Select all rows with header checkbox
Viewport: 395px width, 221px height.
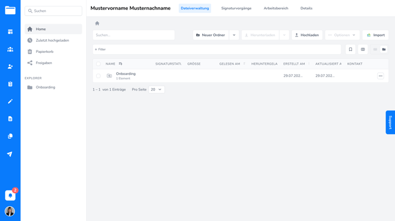(x=98, y=64)
